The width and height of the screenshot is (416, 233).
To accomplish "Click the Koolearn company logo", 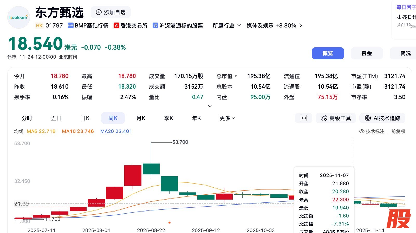I will [x=18, y=17].
